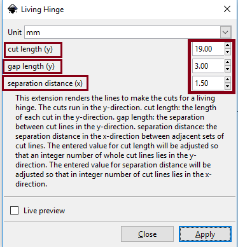The image size is (238, 247).
Task: Click the separation distance field showing 1.50
Action: coord(208,83)
